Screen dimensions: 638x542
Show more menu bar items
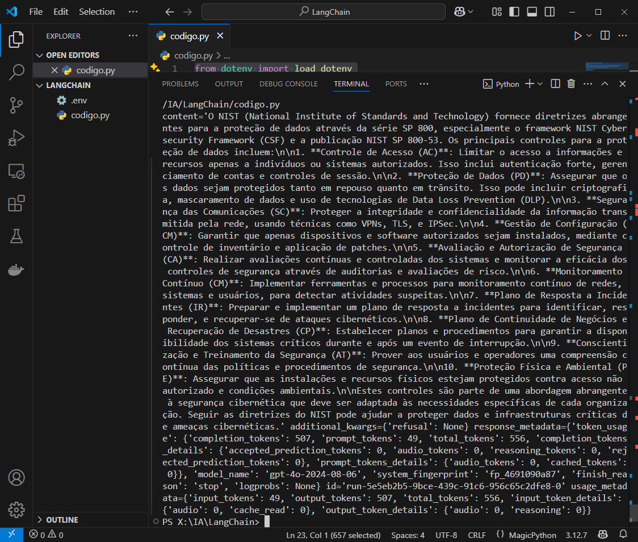coord(133,12)
